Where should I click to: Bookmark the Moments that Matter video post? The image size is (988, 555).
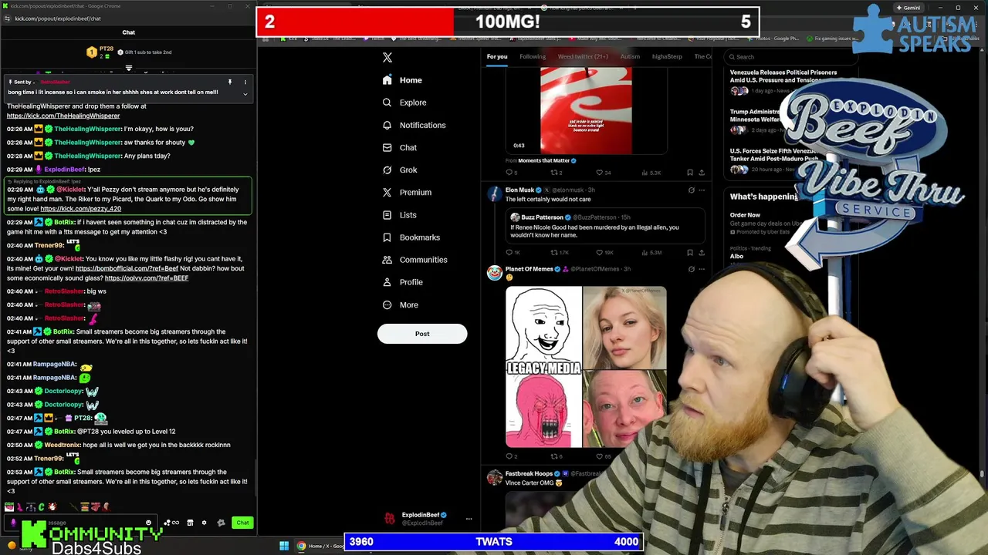point(689,173)
